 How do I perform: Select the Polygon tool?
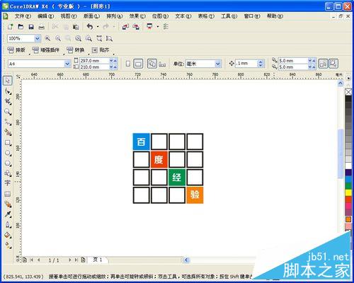point(8,163)
